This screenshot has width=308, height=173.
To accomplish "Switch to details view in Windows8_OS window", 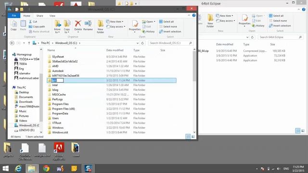I will [188, 136].
